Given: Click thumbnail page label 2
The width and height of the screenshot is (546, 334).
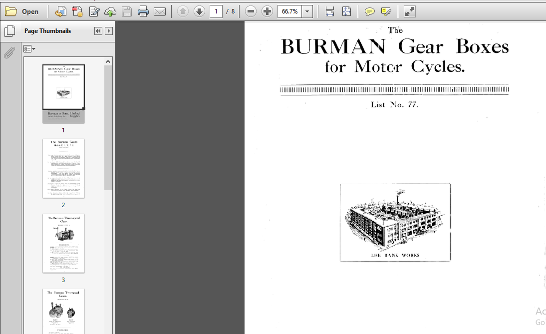Looking at the screenshot, I should click(63, 205).
